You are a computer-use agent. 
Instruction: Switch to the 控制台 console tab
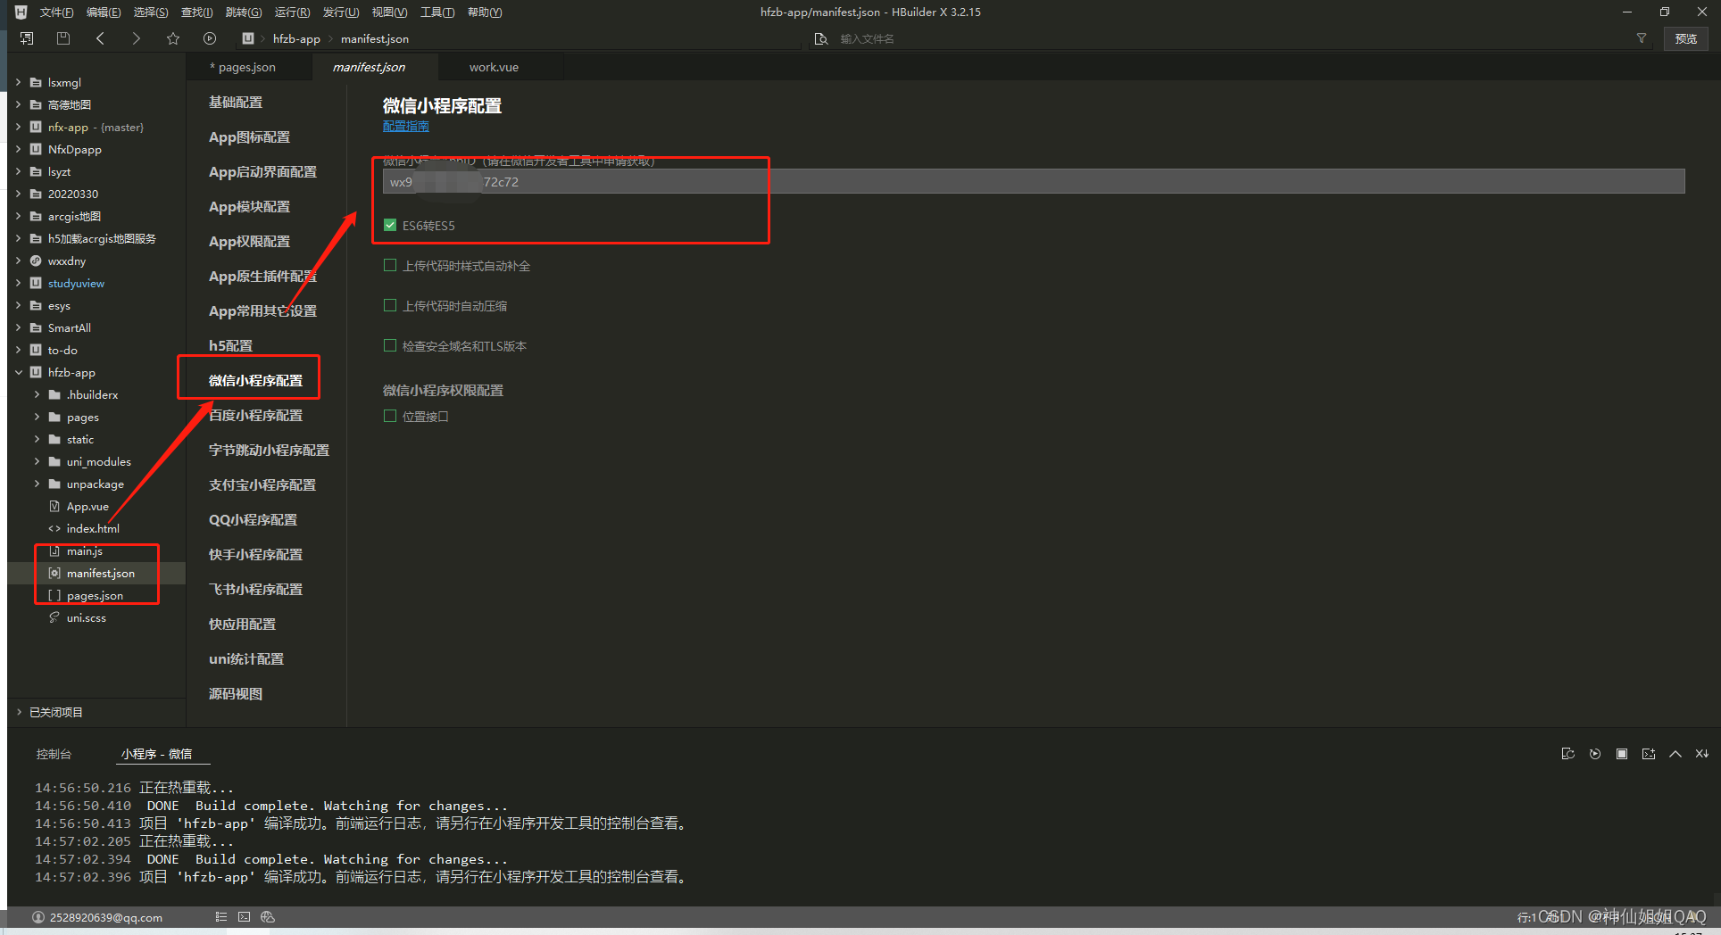pos(54,754)
